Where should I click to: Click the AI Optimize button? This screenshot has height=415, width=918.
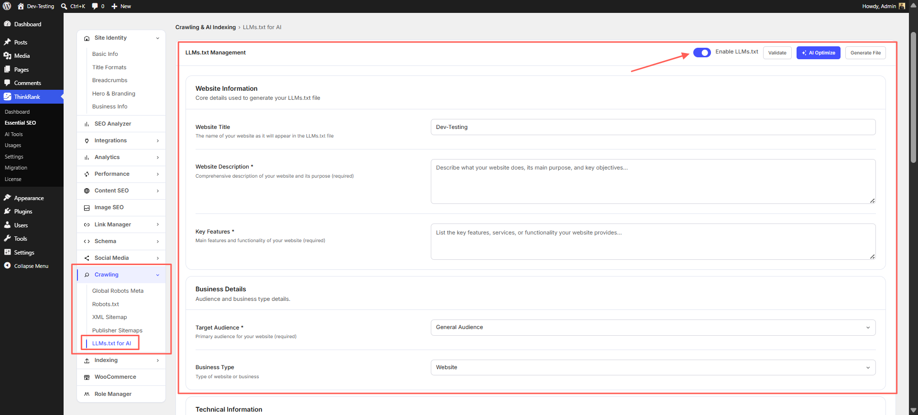click(x=819, y=53)
